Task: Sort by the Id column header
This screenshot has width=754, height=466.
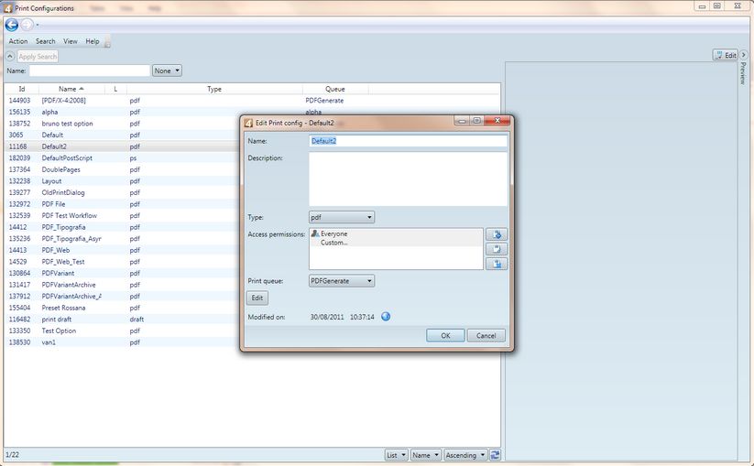Action: tap(22, 89)
